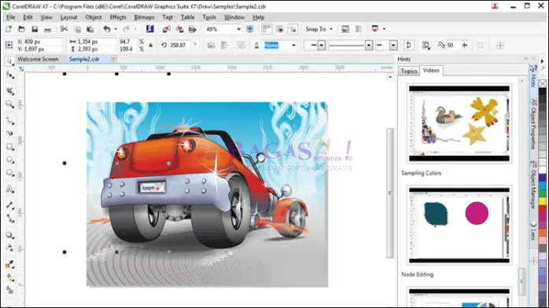Toggle show rulers button
549x308 pixels.
coord(267,29)
